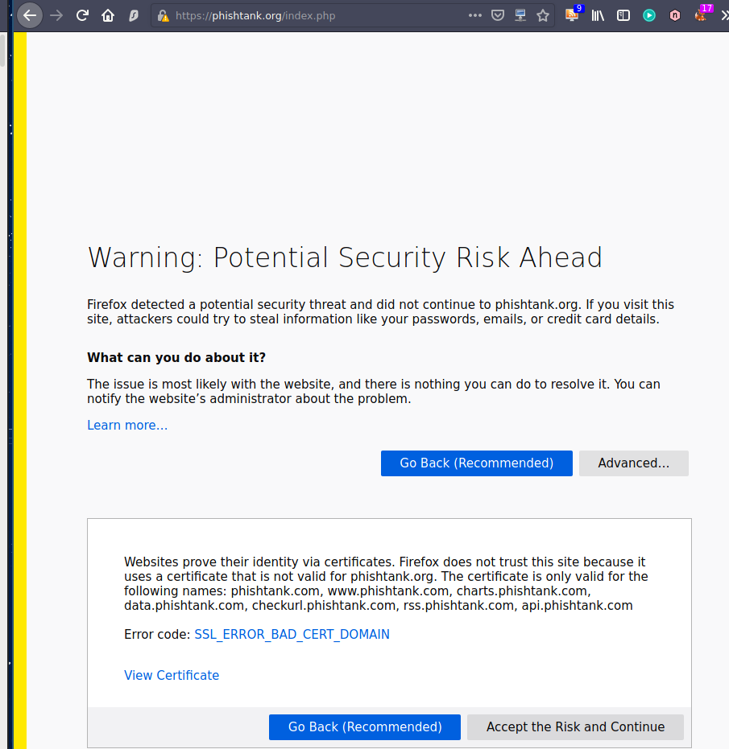Click the Forward arrow button

56,16
